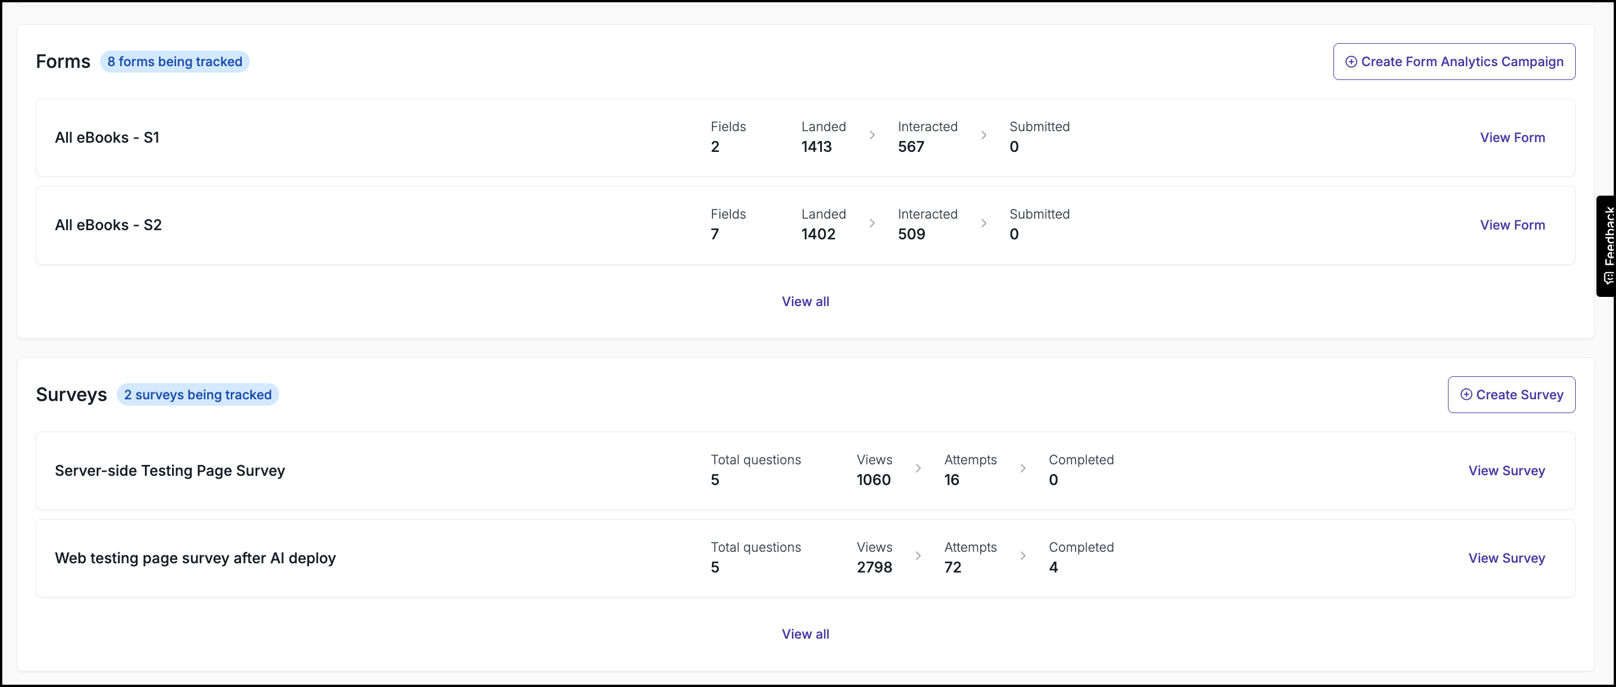Click View all under Surveys
This screenshot has height=687, width=1616.
[805, 633]
